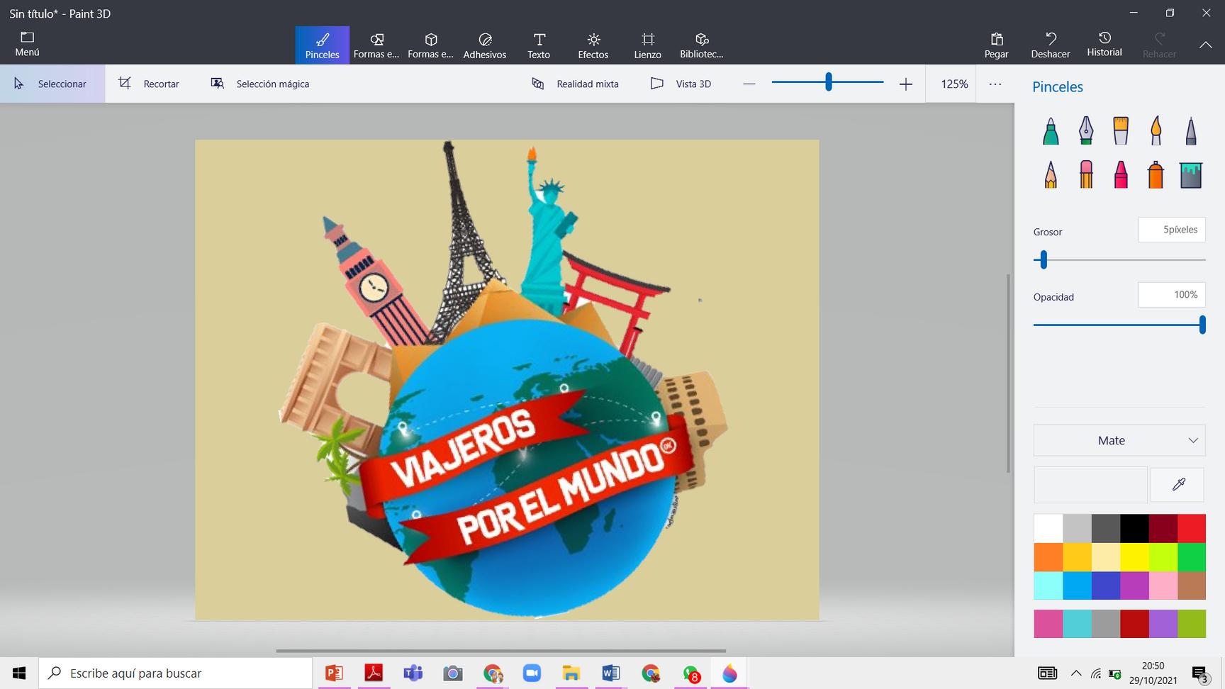Select the orange Spray can
1225x689 pixels.
[1156, 174]
